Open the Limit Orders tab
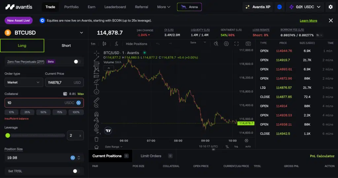 (151, 156)
